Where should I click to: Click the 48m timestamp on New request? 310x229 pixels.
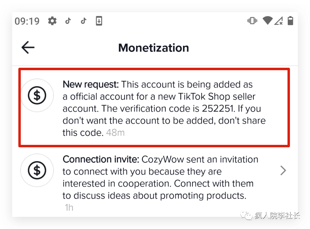115,133
